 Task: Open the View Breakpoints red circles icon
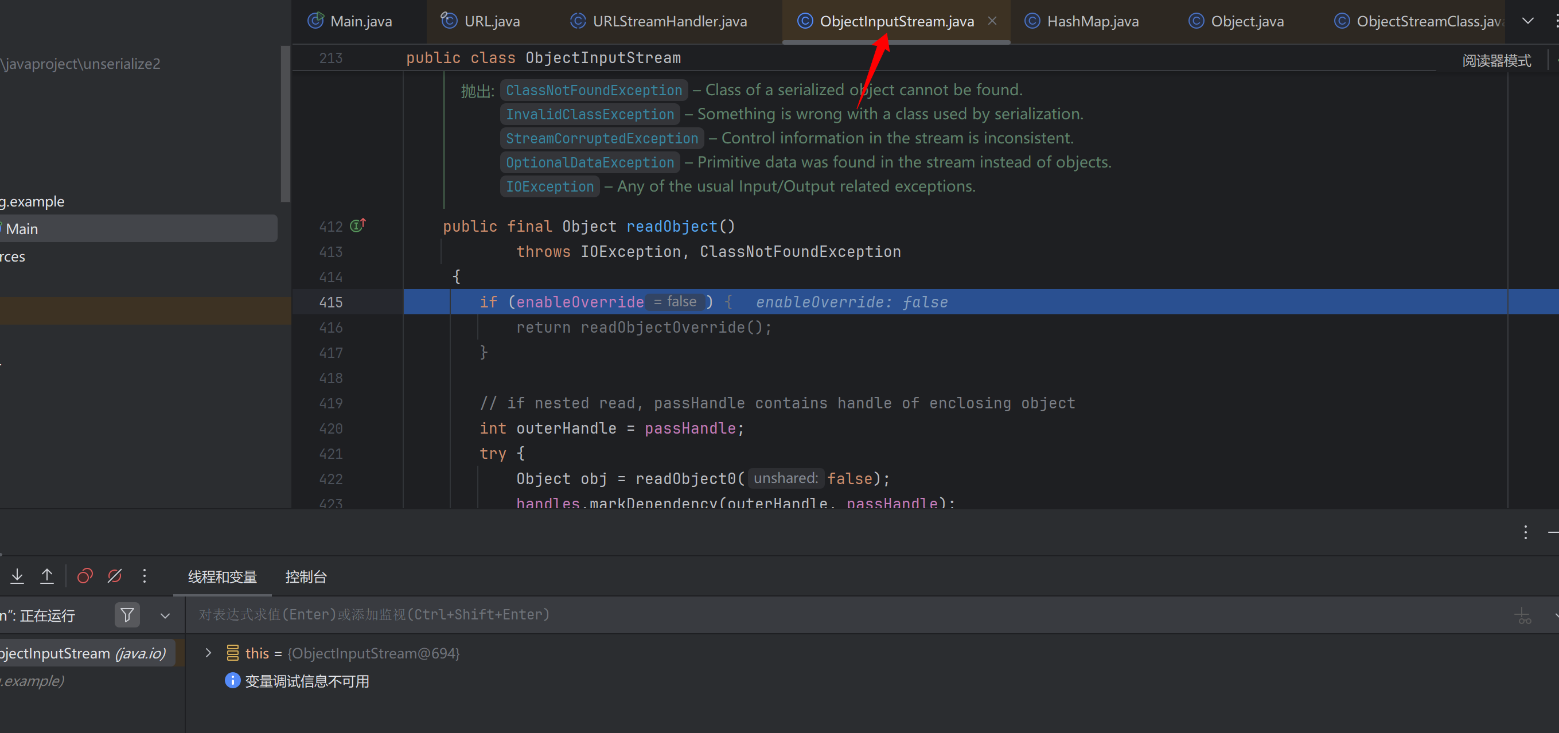(85, 576)
